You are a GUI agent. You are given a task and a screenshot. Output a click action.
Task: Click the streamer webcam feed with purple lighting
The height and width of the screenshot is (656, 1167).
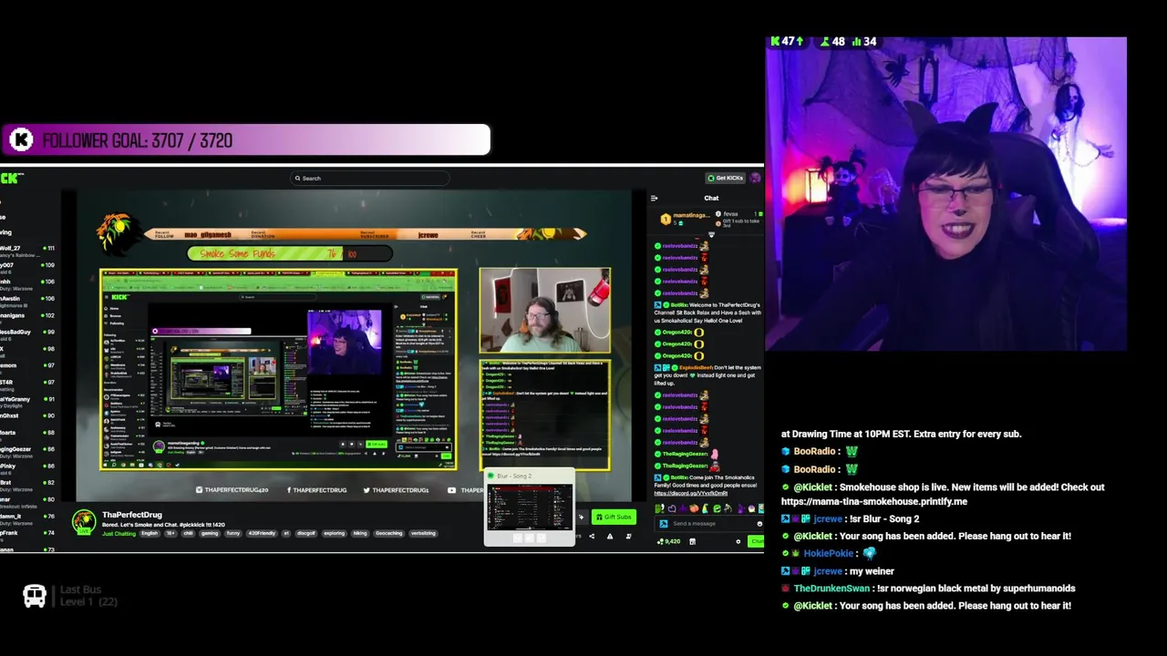945,194
